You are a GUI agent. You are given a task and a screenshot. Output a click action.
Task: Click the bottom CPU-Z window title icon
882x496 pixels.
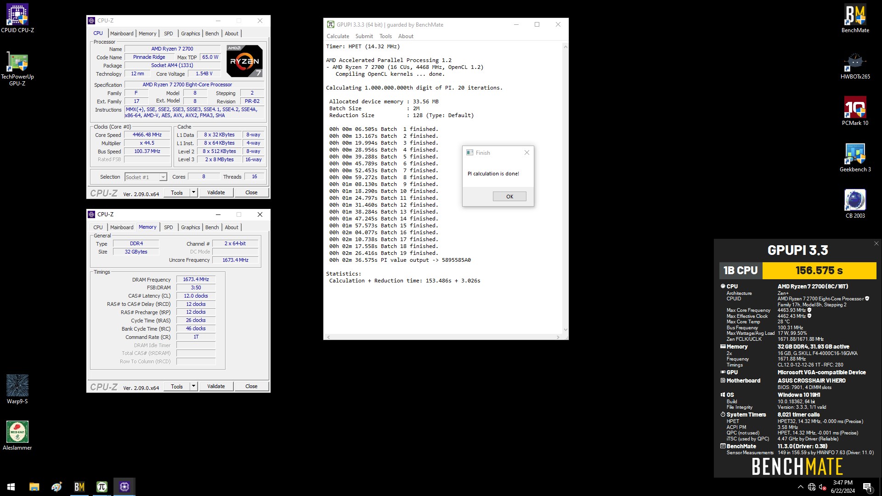pos(91,214)
